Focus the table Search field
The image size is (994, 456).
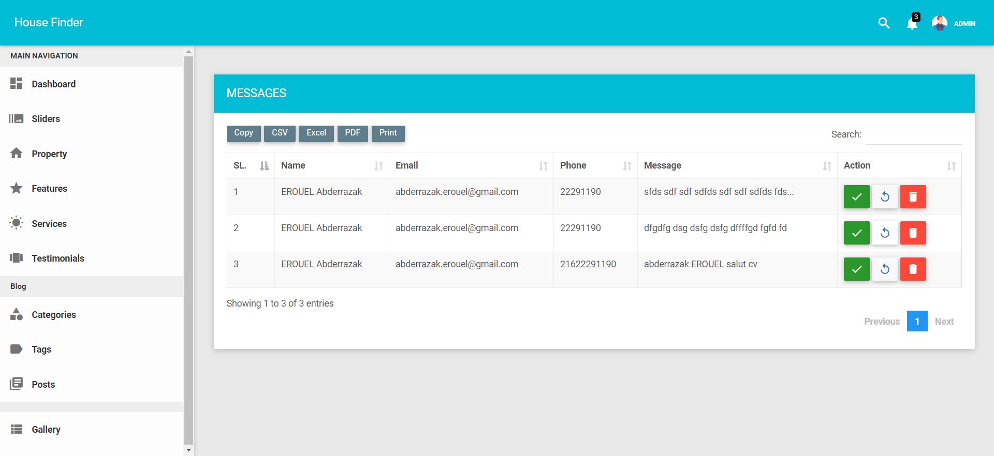tap(914, 135)
